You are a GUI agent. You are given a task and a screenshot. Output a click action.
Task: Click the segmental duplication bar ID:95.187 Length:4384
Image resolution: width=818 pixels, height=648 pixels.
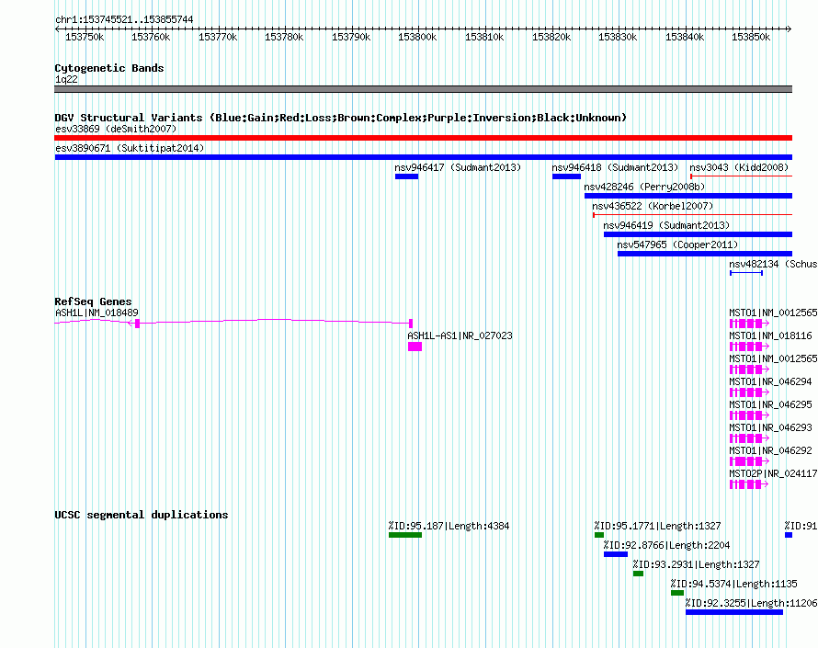(x=405, y=535)
